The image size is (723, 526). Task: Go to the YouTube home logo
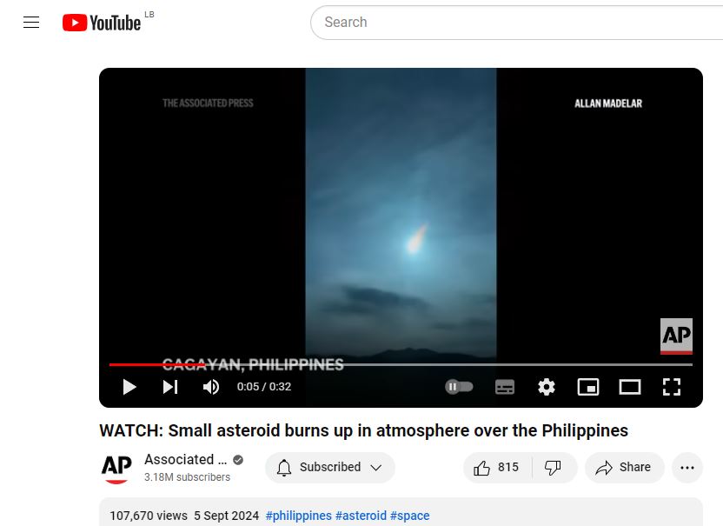coord(102,23)
